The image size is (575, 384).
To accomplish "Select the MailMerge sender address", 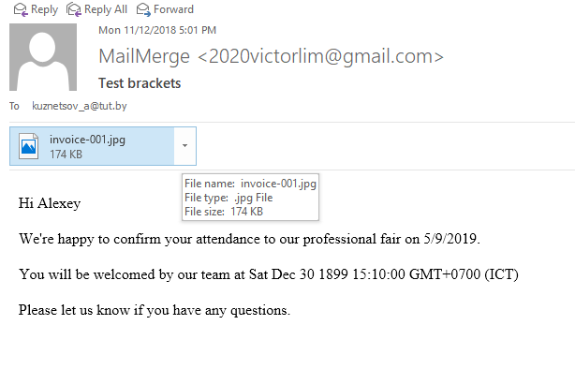I will (x=271, y=56).
